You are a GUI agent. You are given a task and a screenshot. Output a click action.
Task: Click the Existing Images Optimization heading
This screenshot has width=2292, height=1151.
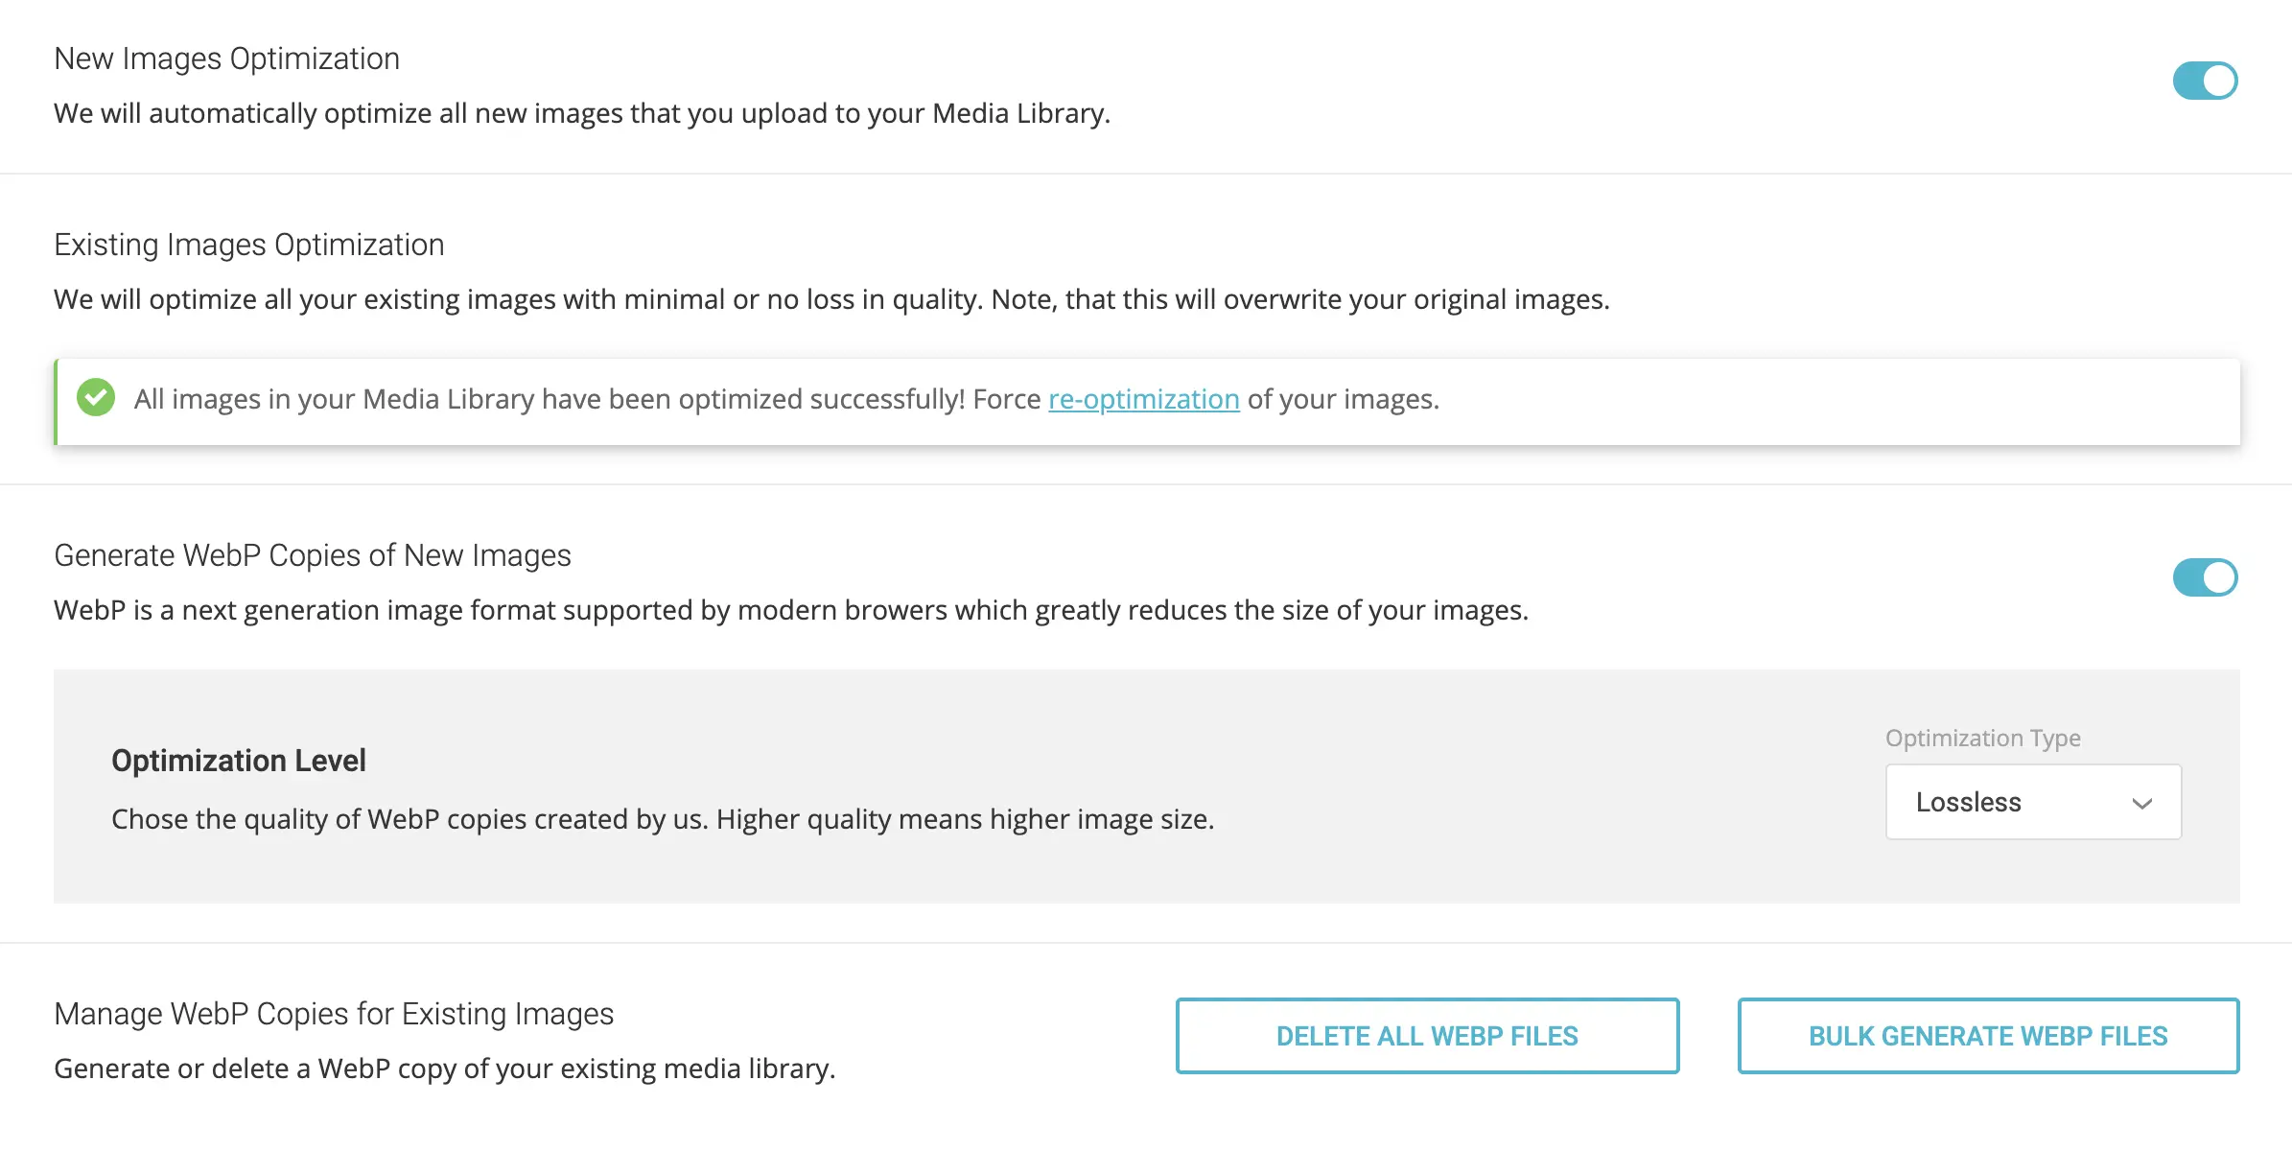249,245
